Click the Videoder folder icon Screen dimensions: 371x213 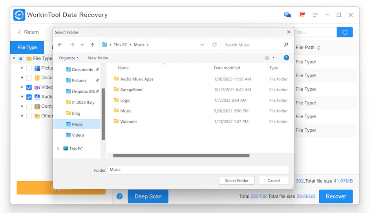click(x=116, y=121)
